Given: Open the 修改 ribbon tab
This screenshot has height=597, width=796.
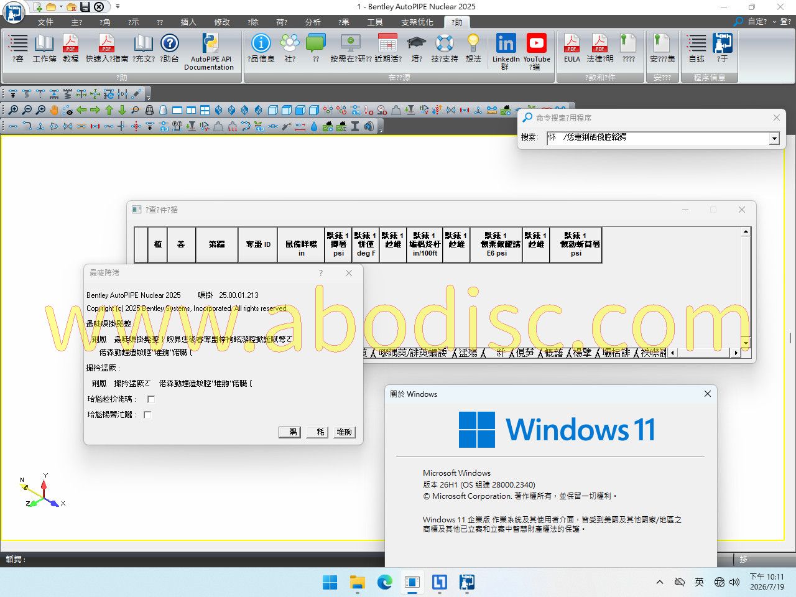Looking at the screenshot, I should 222,22.
